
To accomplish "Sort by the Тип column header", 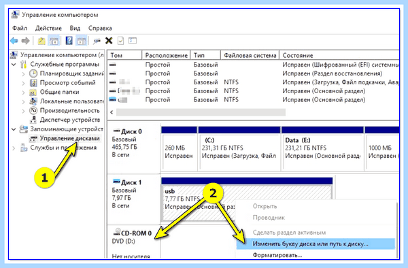I will [x=205, y=55].
